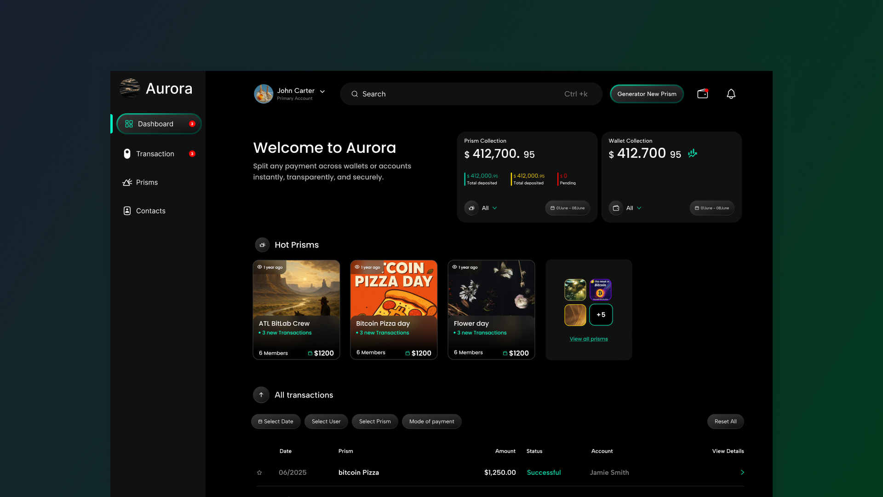
Task: Click the +5 more prisms tile
Action: tap(601, 315)
